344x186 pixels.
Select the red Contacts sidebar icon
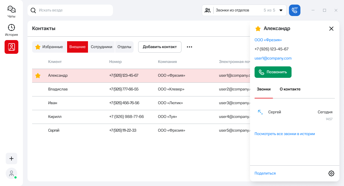pyautogui.click(x=11, y=47)
